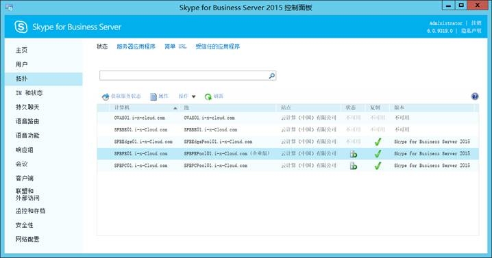Switch to 服务器应用程序 tab
Image resolution: width=492 pixels, height=258 pixels.
tap(136, 47)
